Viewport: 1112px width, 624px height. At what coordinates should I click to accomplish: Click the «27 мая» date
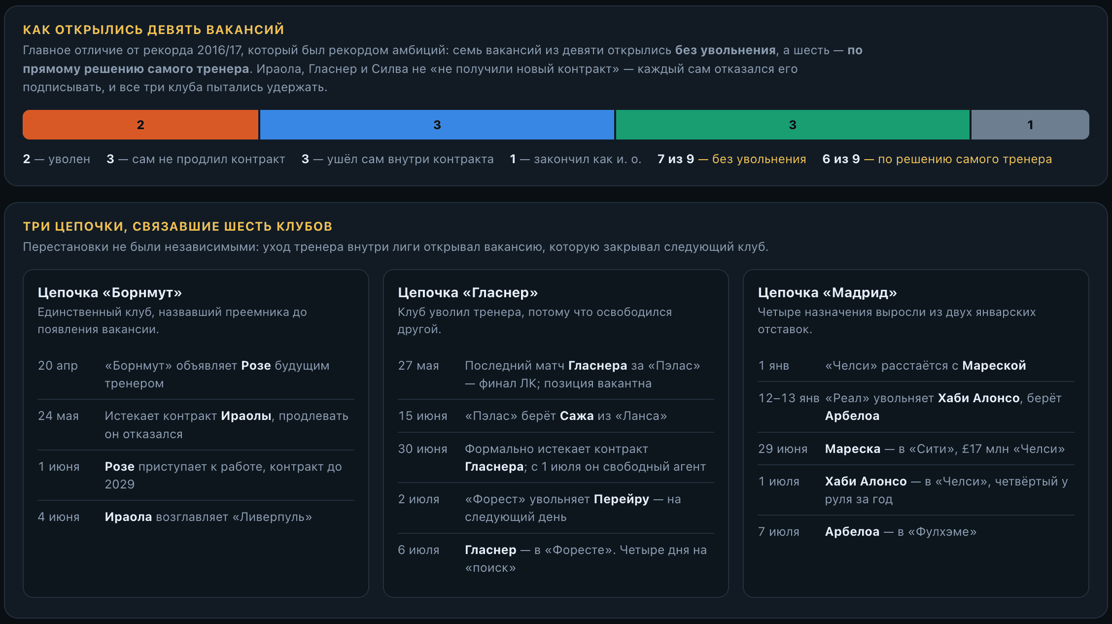pos(418,366)
